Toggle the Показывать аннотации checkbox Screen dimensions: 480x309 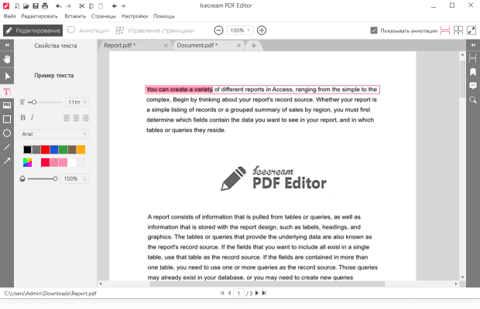[x=374, y=30]
